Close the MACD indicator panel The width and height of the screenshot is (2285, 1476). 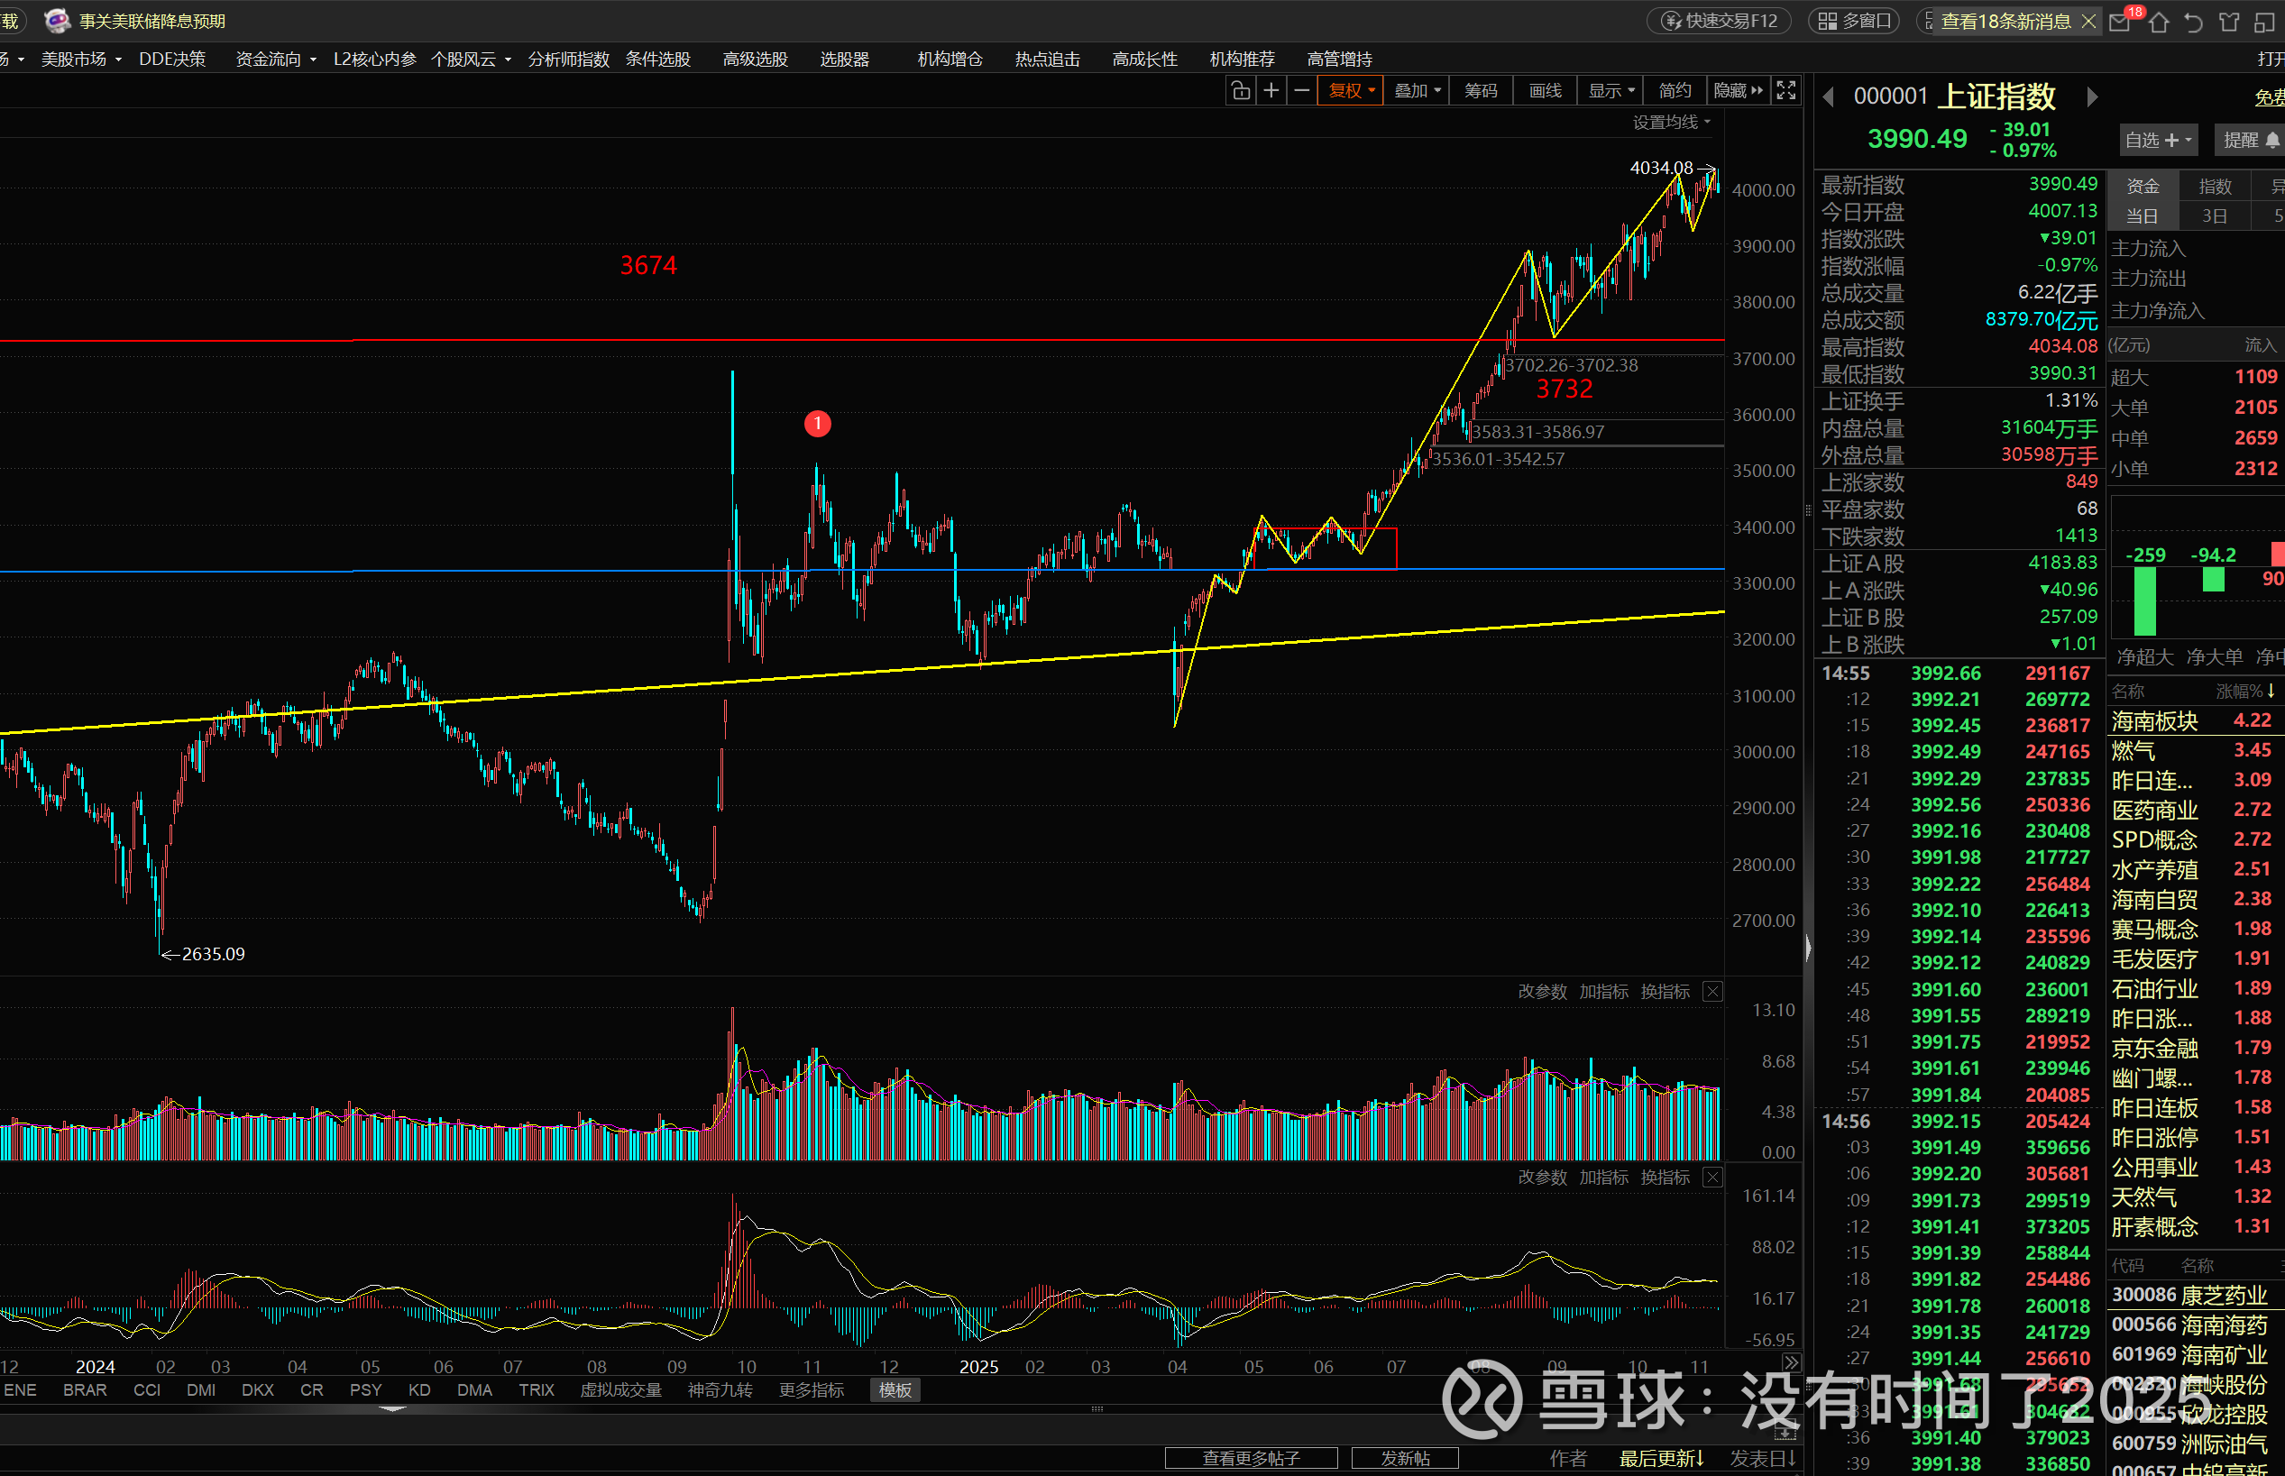1712,1177
